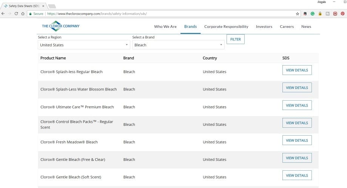347x188 pixels.
Task: Open the Brands menu
Action: pyautogui.click(x=191, y=26)
